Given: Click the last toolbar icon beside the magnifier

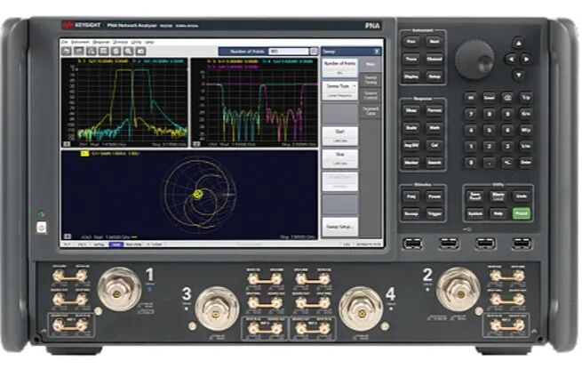Looking at the screenshot, I should pyautogui.click(x=140, y=52).
